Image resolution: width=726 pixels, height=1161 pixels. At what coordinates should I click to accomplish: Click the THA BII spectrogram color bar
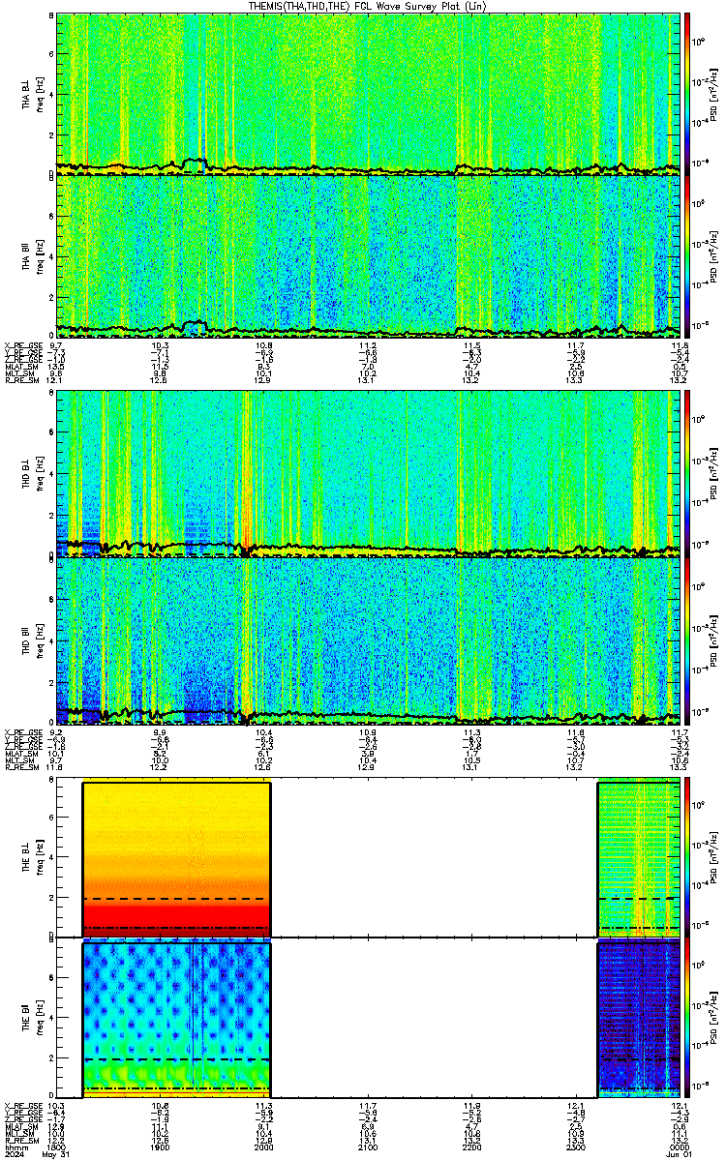point(687,255)
